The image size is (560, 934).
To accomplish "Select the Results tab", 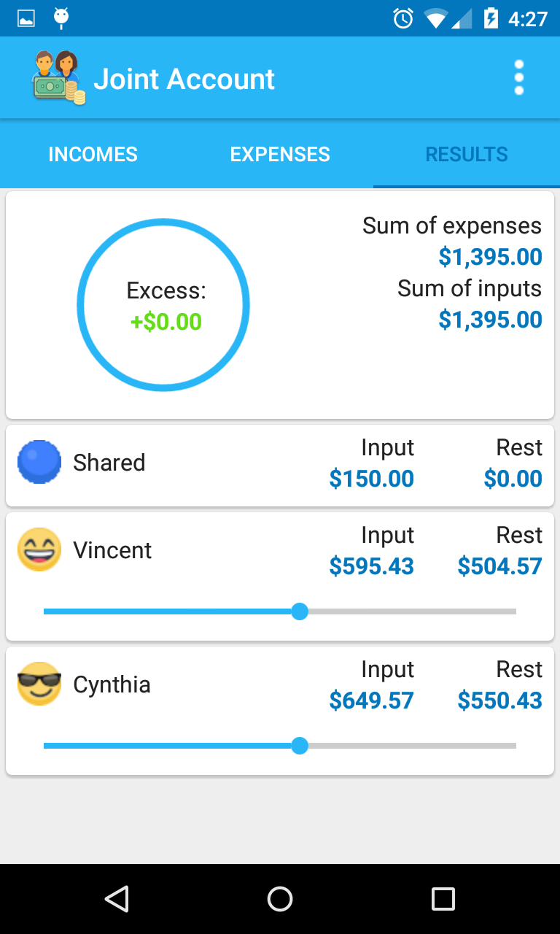I will [467, 154].
